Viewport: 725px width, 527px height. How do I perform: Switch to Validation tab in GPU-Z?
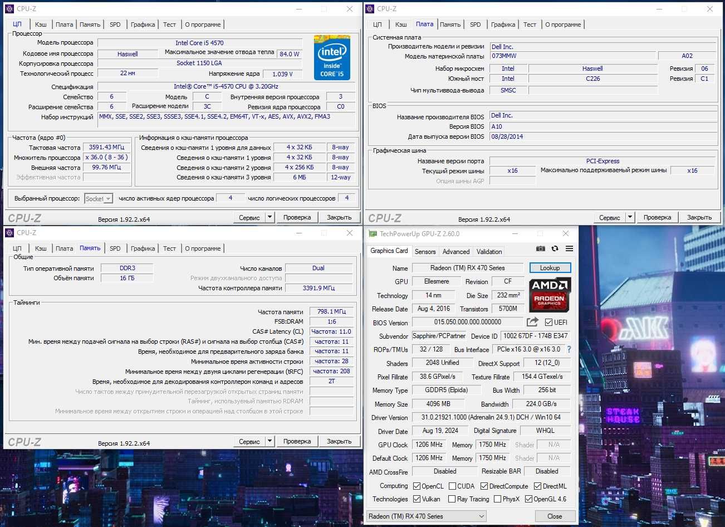pyautogui.click(x=489, y=252)
